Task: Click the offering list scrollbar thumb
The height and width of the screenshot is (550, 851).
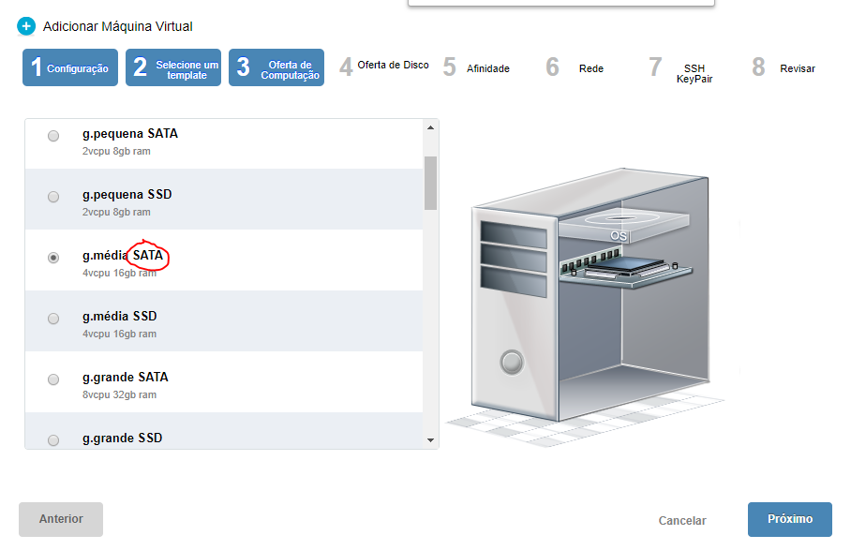Action: [430, 182]
